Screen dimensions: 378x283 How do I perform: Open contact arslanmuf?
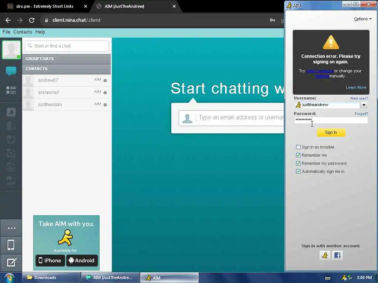(66, 92)
